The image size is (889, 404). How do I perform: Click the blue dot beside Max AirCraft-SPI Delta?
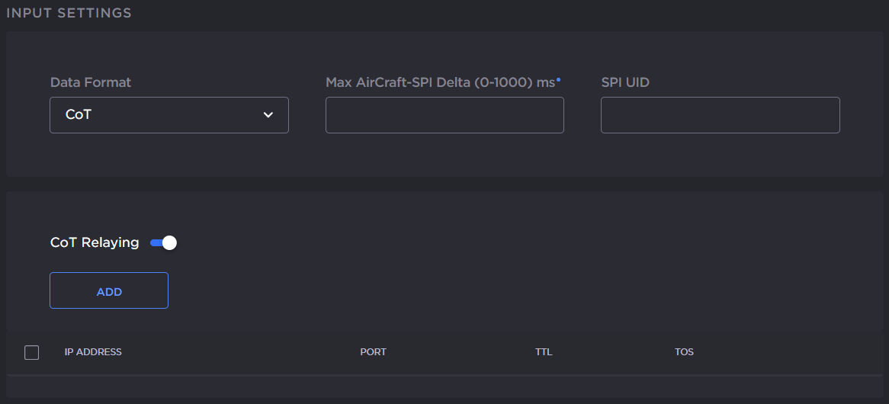[558, 79]
